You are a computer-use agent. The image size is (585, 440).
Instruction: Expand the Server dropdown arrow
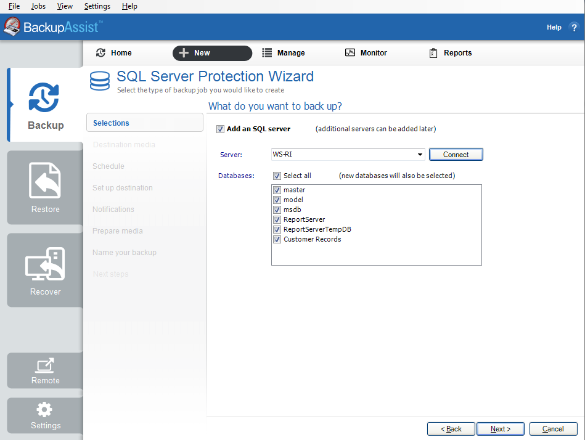coord(420,155)
